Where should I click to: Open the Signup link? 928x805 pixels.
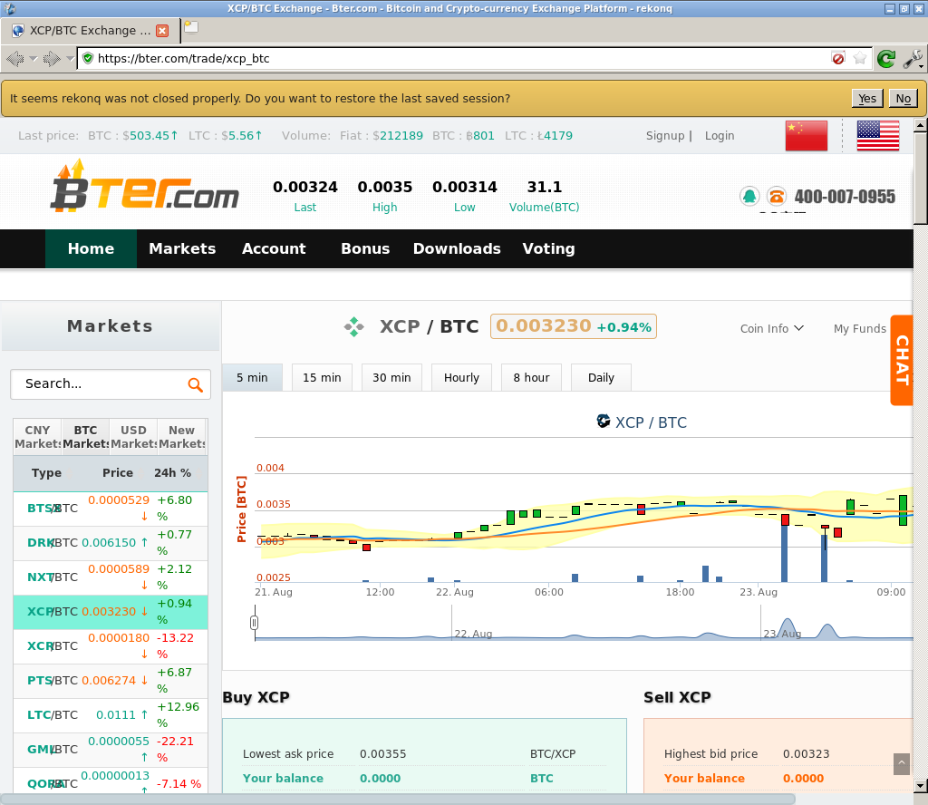[665, 136]
